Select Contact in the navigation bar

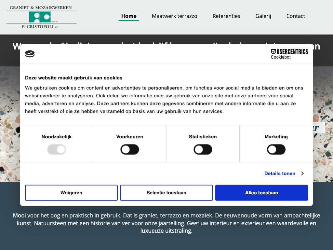[296, 16]
